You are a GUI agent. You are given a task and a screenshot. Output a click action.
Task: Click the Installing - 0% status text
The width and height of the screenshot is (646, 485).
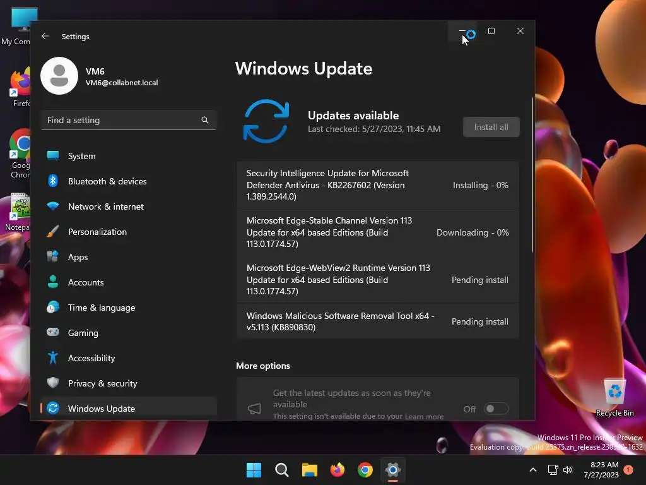click(x=480, y=185)
